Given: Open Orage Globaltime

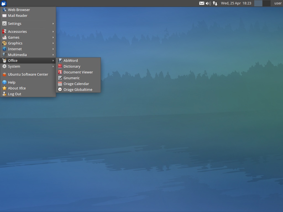Looking at the screenshot, I should tap(78, 89).
